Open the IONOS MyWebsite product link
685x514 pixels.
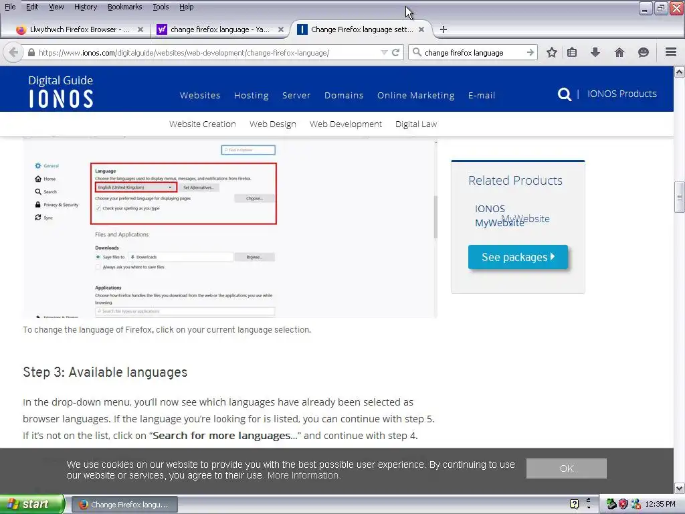pyautogui.click(x=499, y=216)
